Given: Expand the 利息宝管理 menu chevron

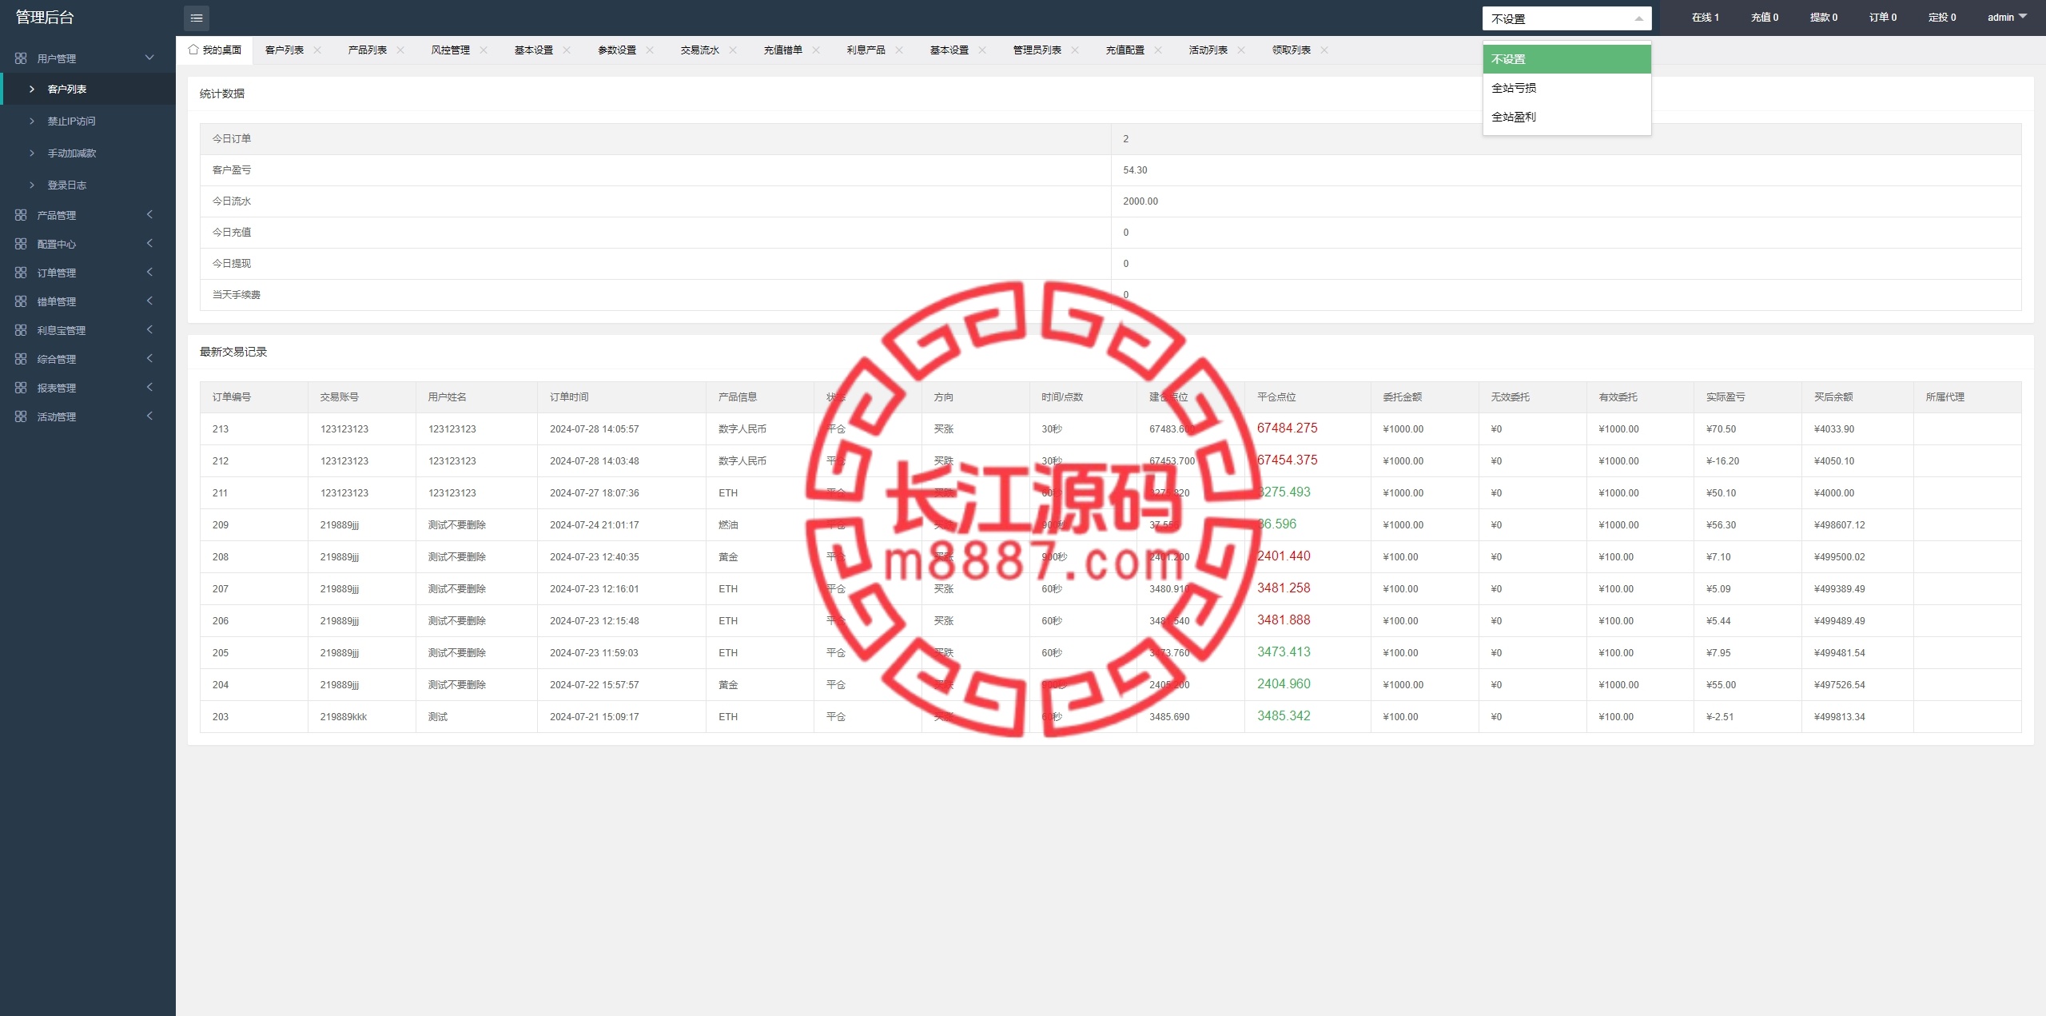Looking at the screenshot, I should [x=149, y=329].
